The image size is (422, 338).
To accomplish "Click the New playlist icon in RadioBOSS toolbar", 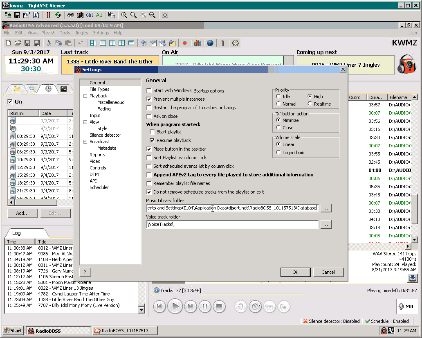I will click(8, 43).
